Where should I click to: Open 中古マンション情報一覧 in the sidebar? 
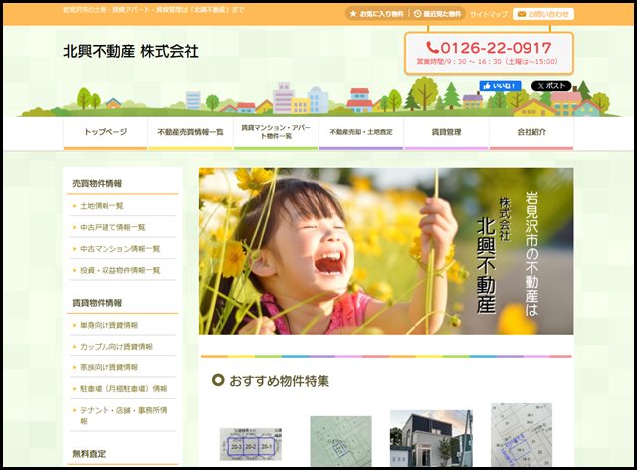(x=122, y=249)
